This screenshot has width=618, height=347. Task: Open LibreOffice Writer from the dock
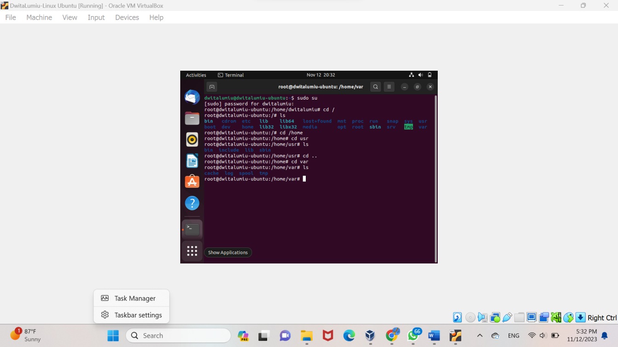click(x=192, y=161)
